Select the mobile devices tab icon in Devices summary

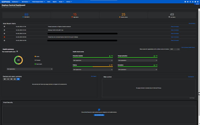pos(15,79)
